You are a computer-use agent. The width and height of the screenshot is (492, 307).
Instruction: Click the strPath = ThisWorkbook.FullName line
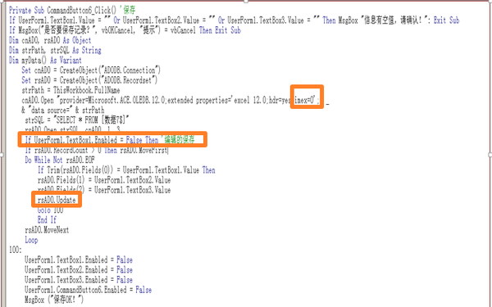[x=71, y=90]
